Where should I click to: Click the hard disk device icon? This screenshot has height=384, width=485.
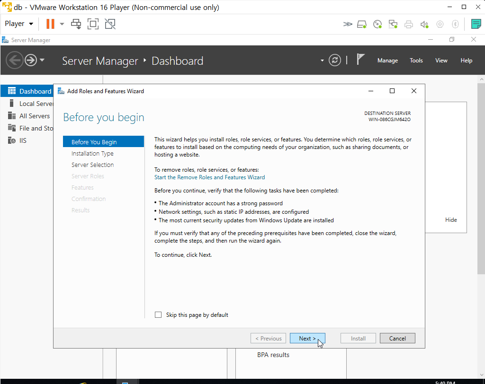(x=362, y=24)
